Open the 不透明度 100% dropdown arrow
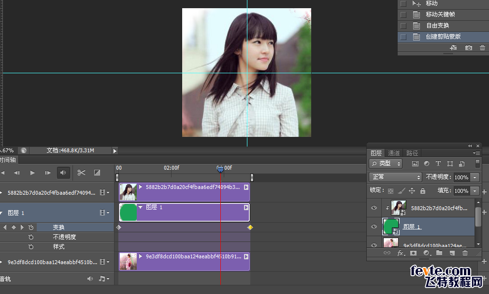The width and height of the screenshot is (489, 294). pyautogui.click(x=475, y=177)
